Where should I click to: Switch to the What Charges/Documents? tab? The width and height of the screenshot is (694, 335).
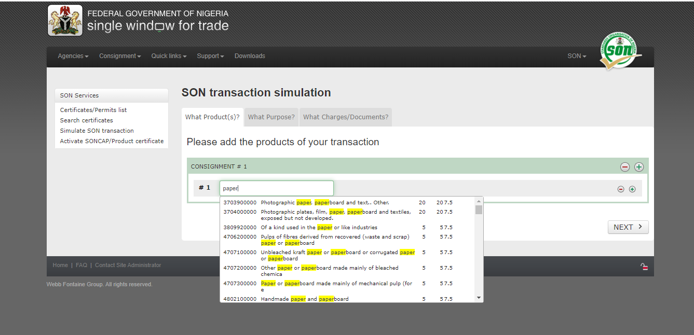click(x=346, y=117)
